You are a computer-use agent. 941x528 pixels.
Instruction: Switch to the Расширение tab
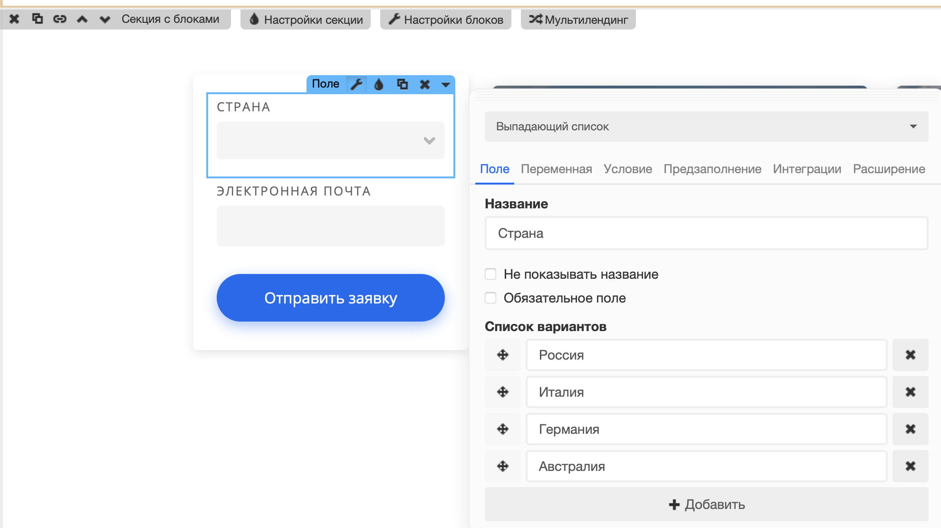coord(889,169)
